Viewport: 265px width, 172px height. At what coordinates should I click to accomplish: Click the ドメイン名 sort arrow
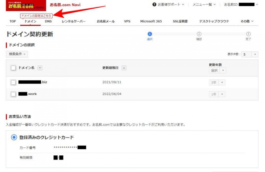(x=40, y=68)
